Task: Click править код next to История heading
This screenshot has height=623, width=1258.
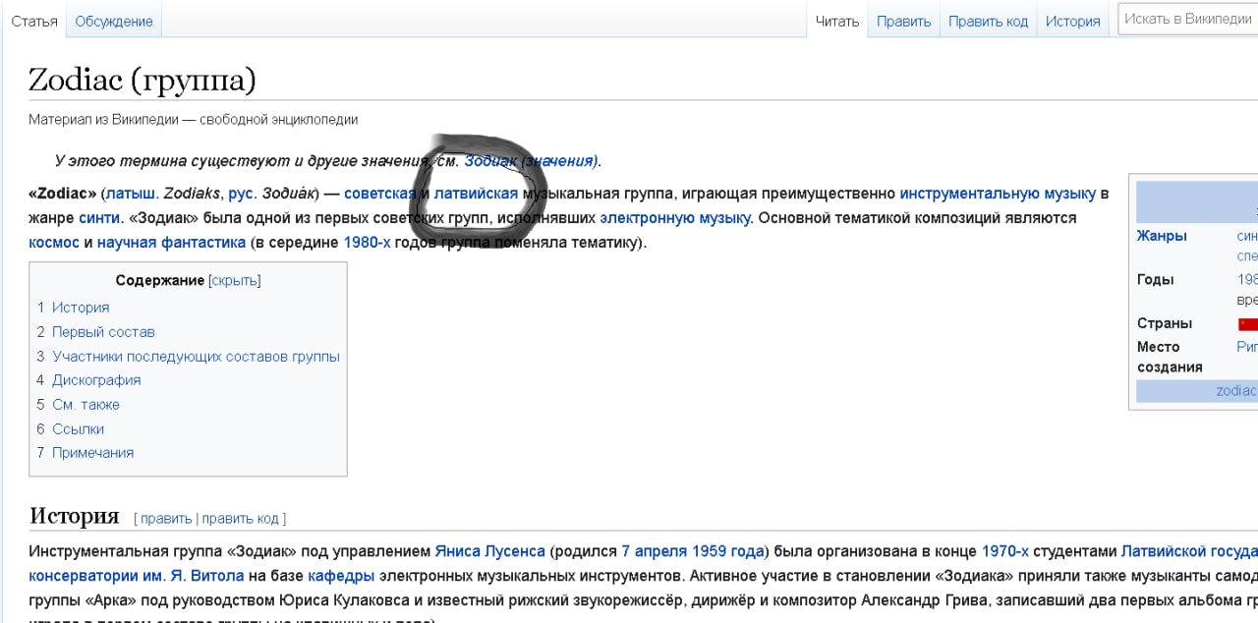Action: coord(241,519)
